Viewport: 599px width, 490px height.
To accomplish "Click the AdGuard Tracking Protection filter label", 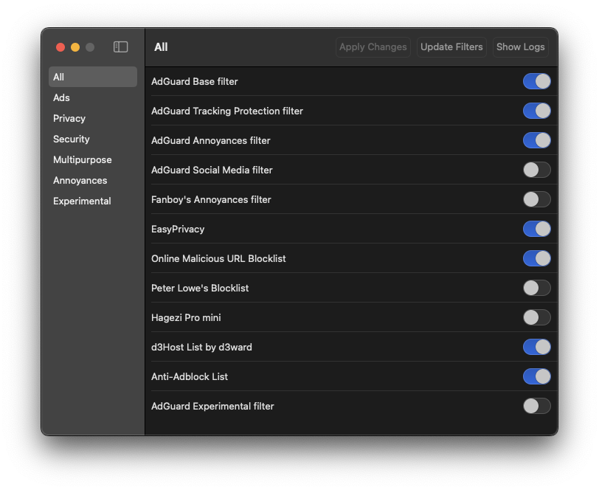I will click(x=227, y=111).
